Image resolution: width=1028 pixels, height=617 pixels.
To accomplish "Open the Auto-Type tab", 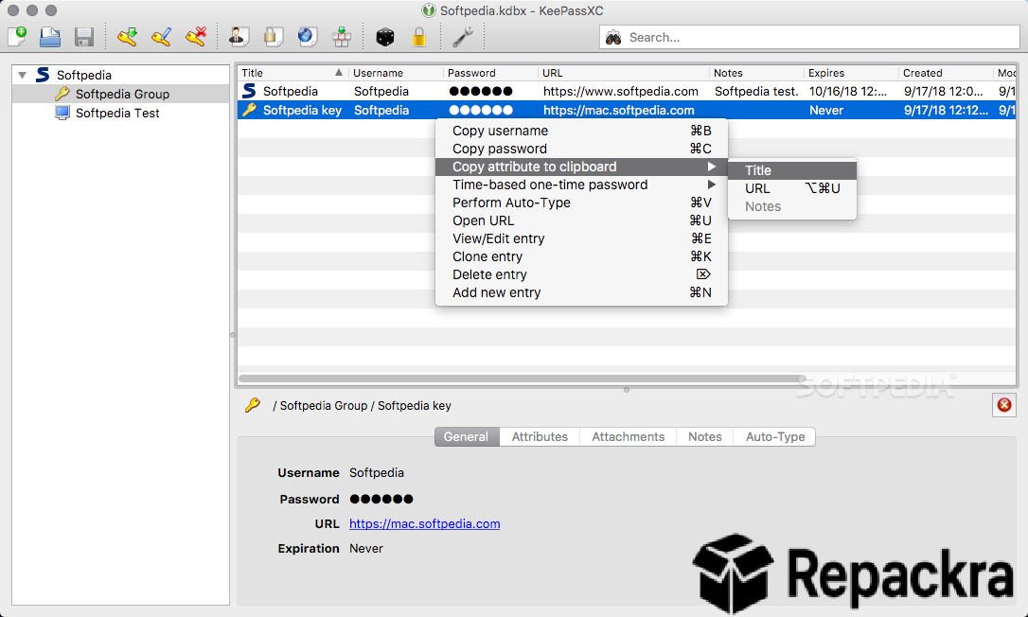I will (x=775, y=436).
